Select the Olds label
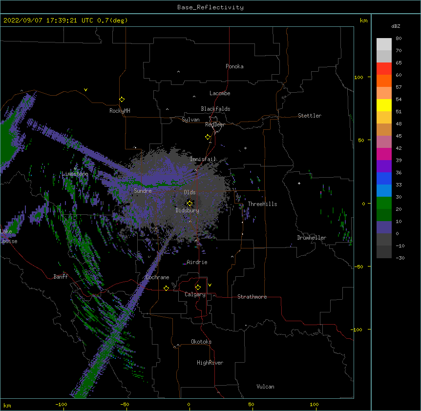Viewport: 421px width, 411px height. (189, 192)
